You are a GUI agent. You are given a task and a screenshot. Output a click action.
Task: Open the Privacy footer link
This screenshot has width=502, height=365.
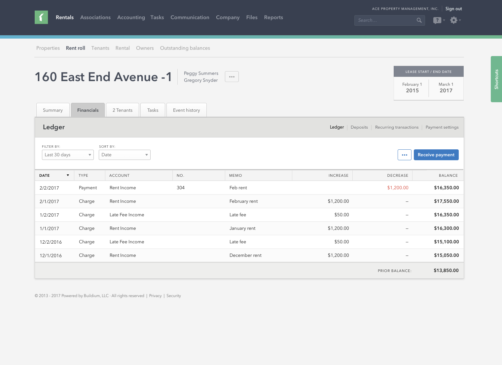tap(155, 296)
